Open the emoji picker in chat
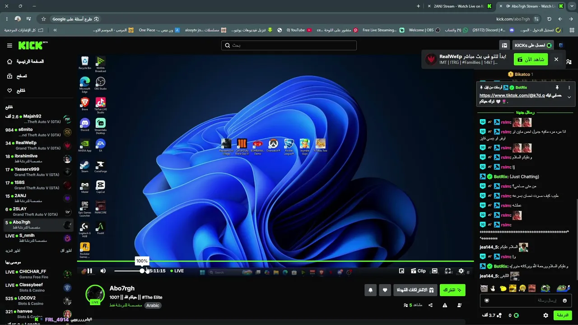The width and height of the screenshot is (578, 325). click(x=564, y=301)
